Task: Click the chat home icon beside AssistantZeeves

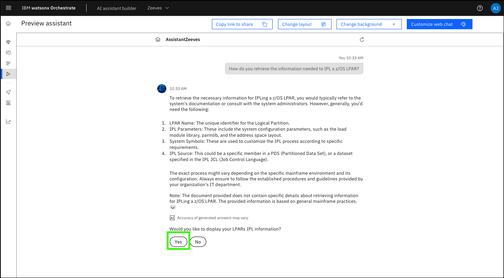Action: point(158,39)
